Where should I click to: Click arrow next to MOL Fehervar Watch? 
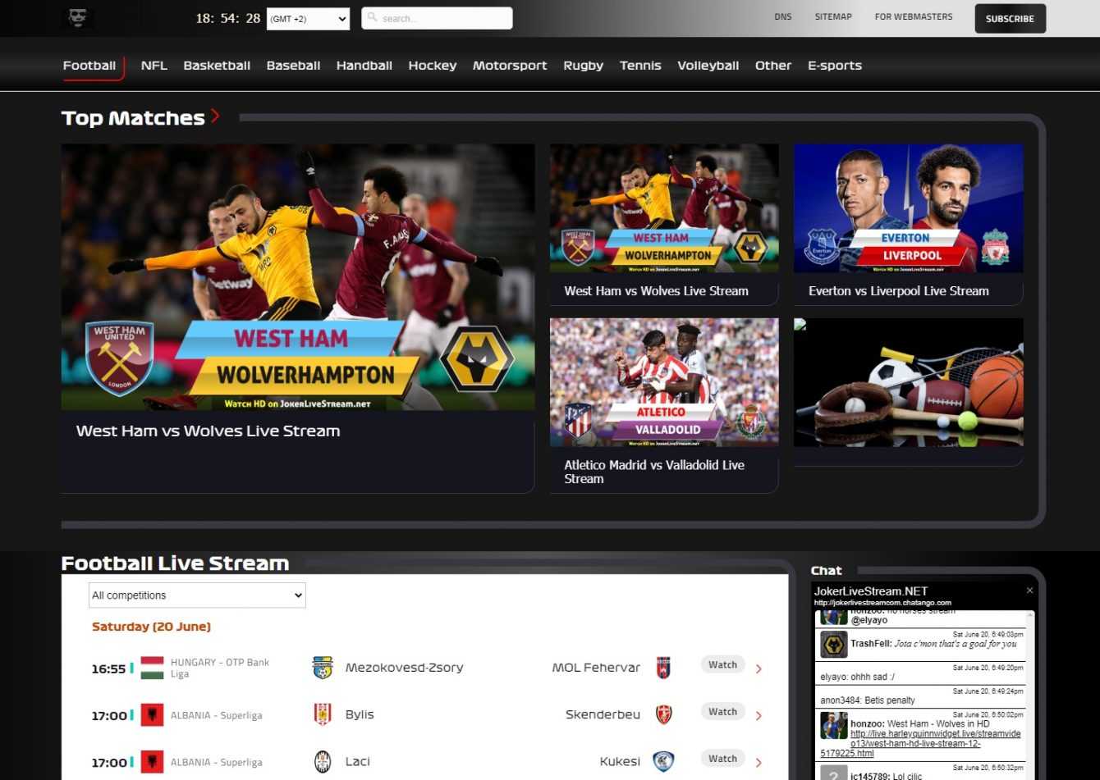[759, 669]
